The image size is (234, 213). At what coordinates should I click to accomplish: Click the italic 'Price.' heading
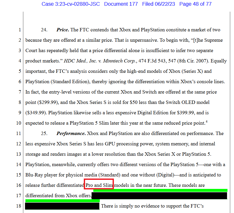(63, 30)
